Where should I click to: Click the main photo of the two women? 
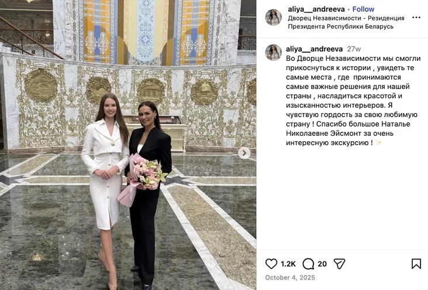click(128, 145)
